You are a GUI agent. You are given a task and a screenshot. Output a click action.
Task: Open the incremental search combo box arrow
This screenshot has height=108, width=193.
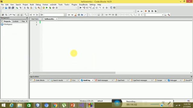65,15
